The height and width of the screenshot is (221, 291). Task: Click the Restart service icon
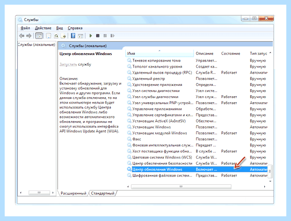(113, 36)
